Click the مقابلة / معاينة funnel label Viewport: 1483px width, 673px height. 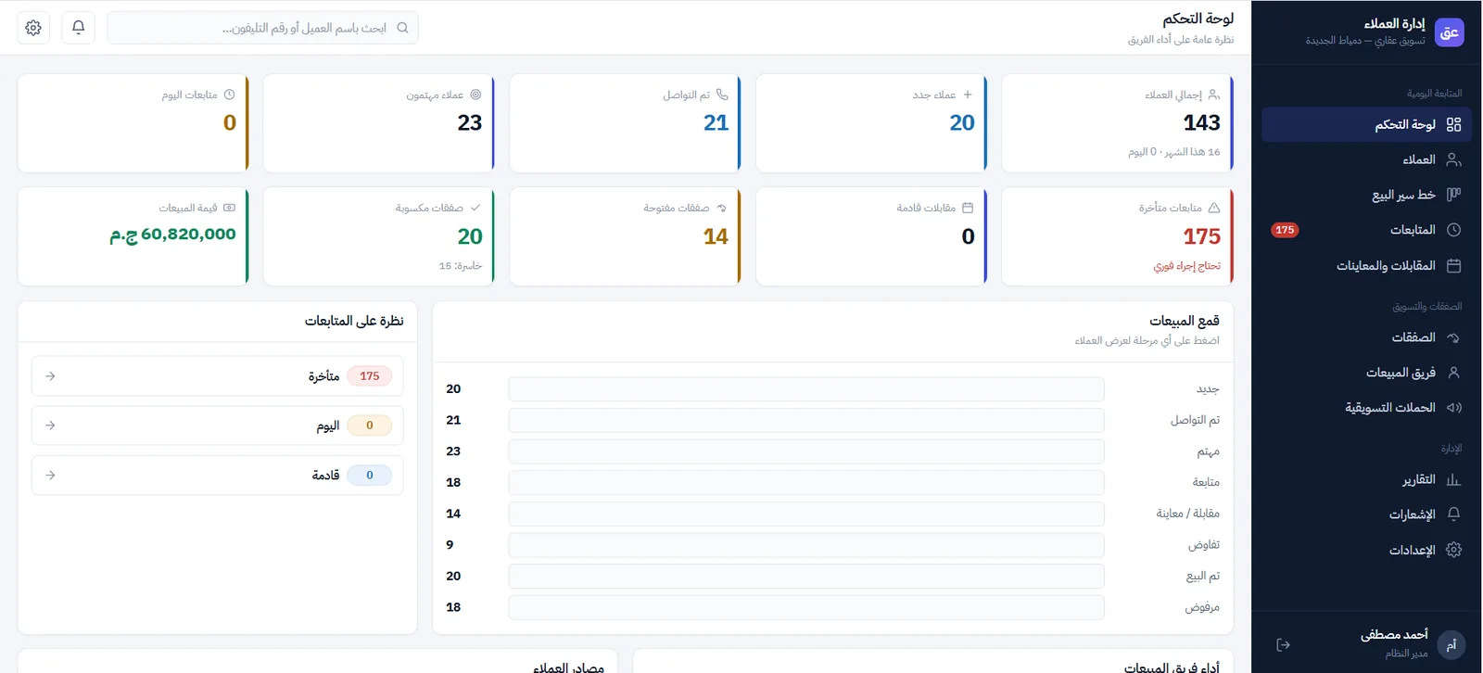pyautogui.click(x=1188, y=514)
